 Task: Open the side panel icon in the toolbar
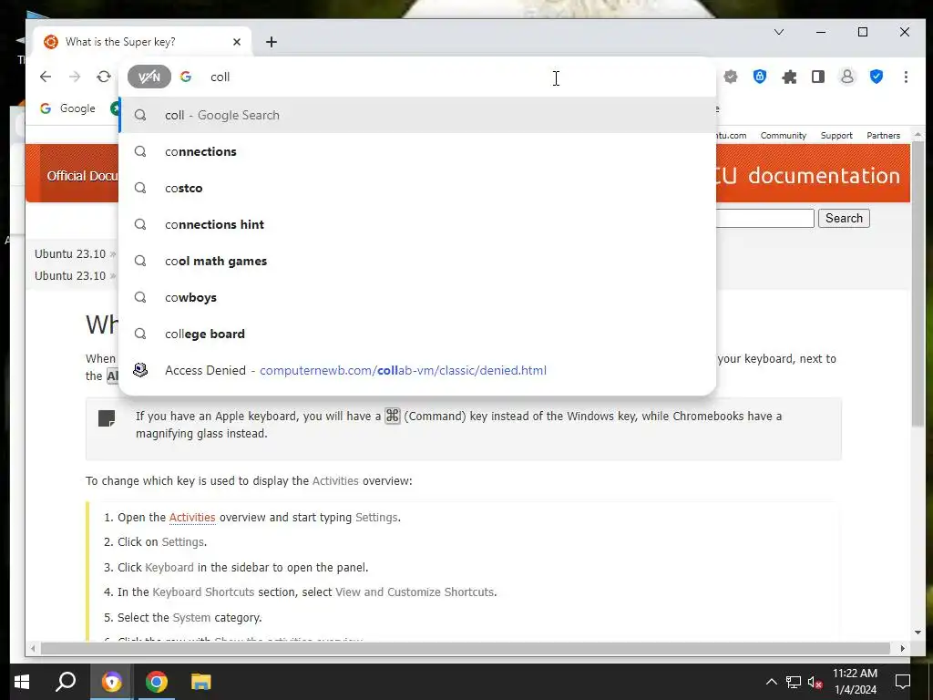(x=818, y=77)
